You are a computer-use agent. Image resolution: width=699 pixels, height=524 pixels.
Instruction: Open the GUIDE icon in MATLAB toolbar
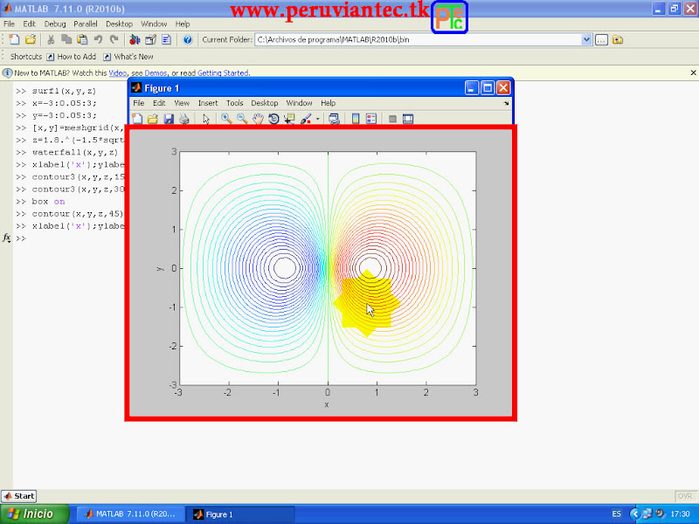click(x=150, y=39)
